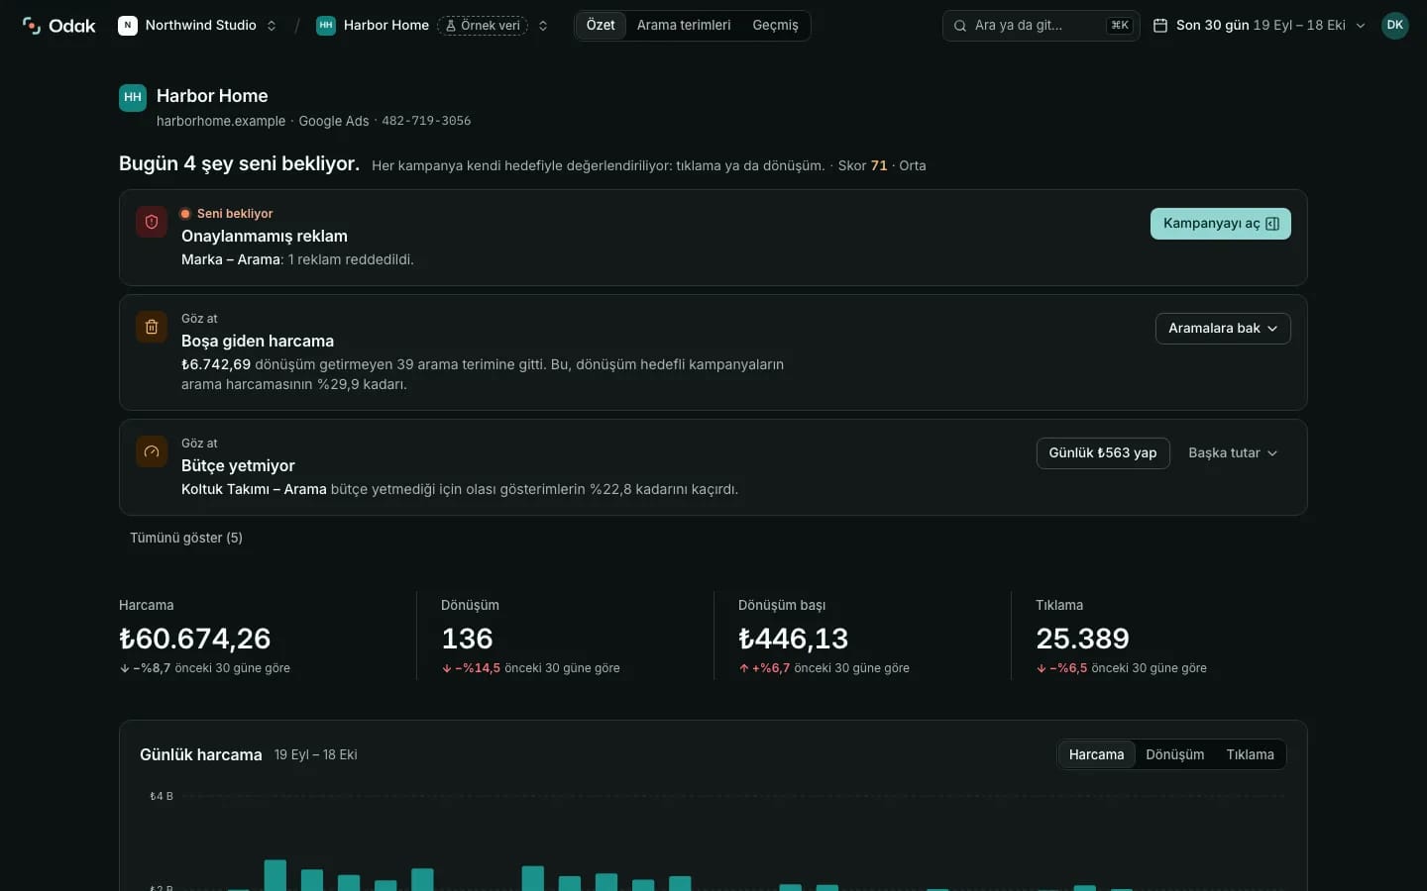This screenshot has height=891, width=1427.
Task: Click the Northwind Studio N badge icon
Action: (x=128, y=26)
